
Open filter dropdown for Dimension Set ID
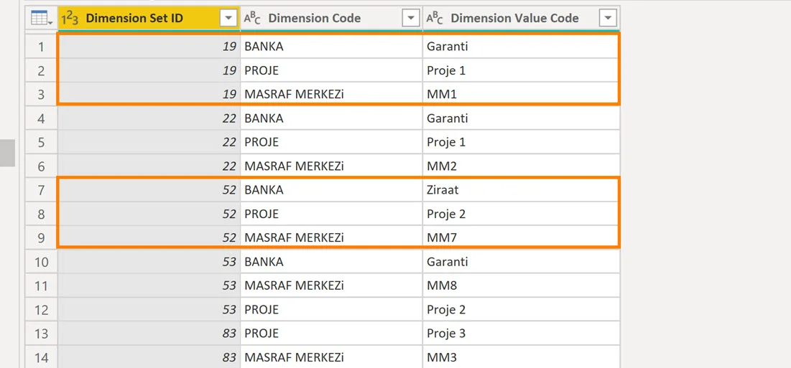[228, 19]
